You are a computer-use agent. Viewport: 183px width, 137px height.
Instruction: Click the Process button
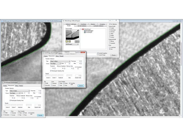tap(114, 55)
